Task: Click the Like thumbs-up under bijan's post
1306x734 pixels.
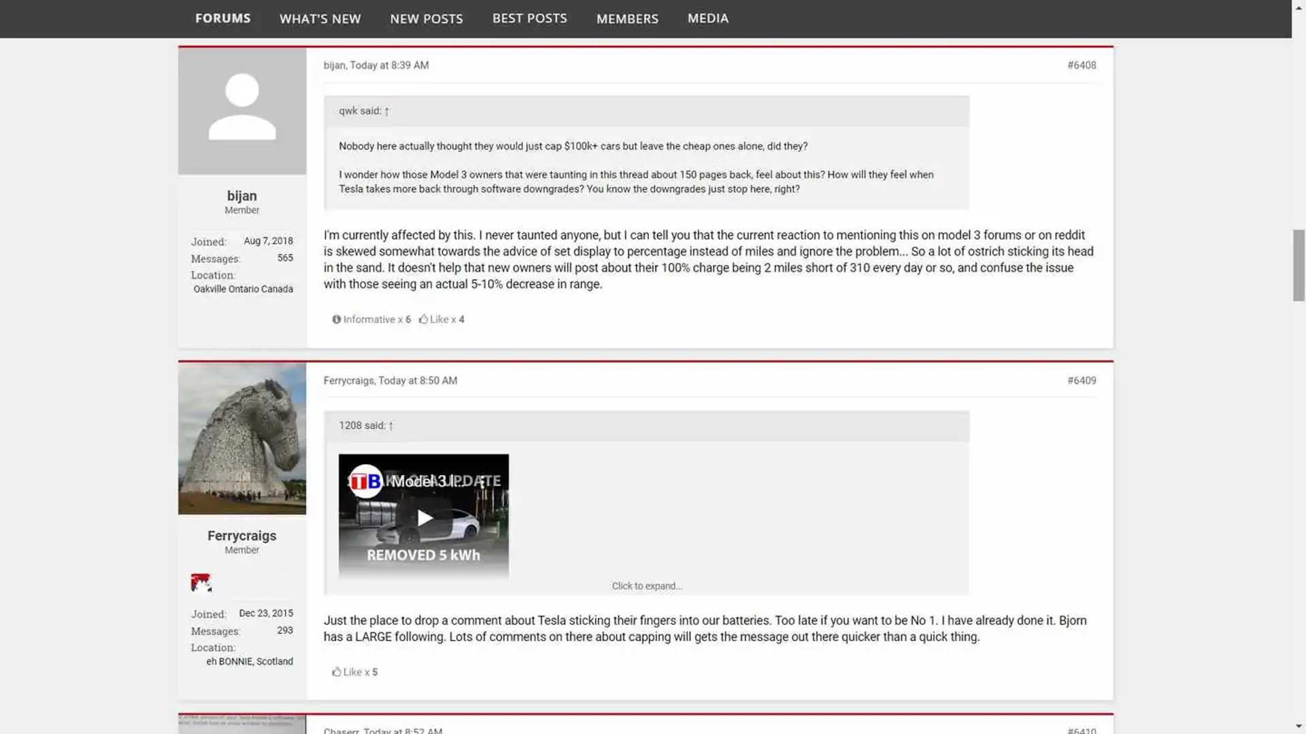Action: [x=423, y=319]
